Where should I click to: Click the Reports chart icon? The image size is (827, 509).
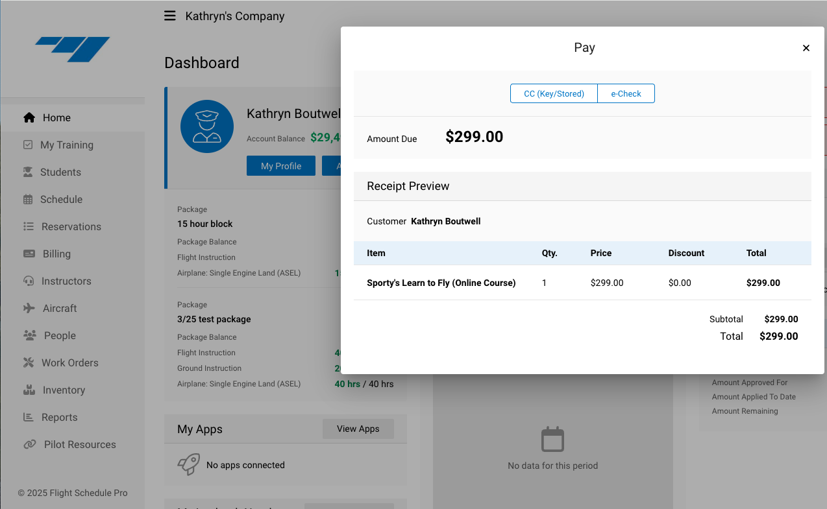29,417
